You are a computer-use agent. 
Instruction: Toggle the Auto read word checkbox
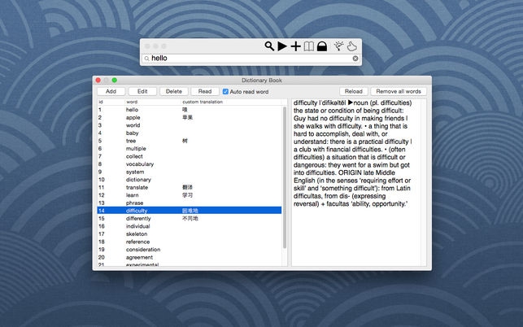click(x=225, y=91)
